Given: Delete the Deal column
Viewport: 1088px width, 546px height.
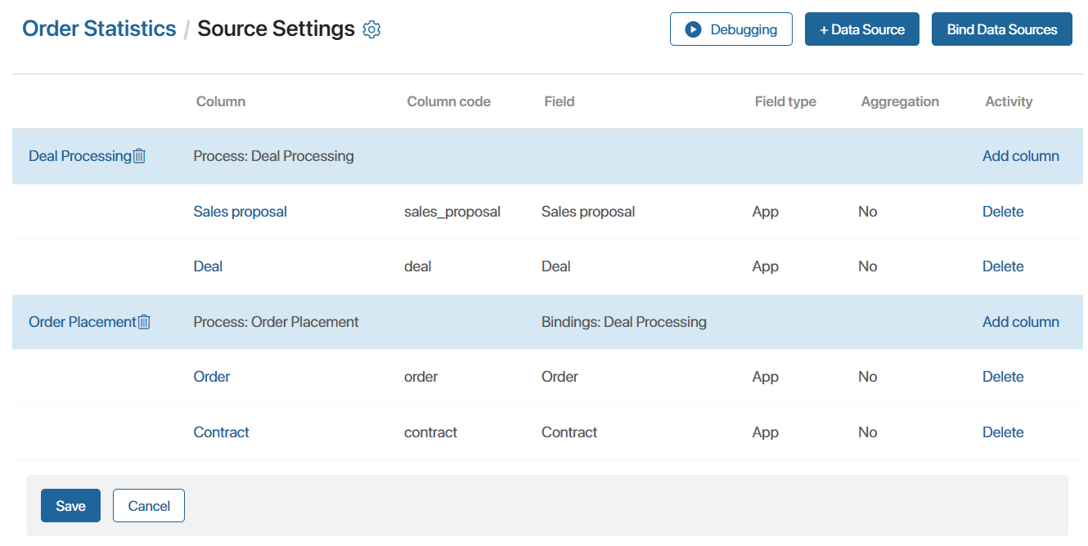Looking at the screenshot, I should [x=1003, y=266].
